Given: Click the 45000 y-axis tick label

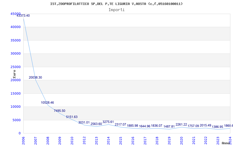Looking at the screenshot, I should (x=15, y=14).
